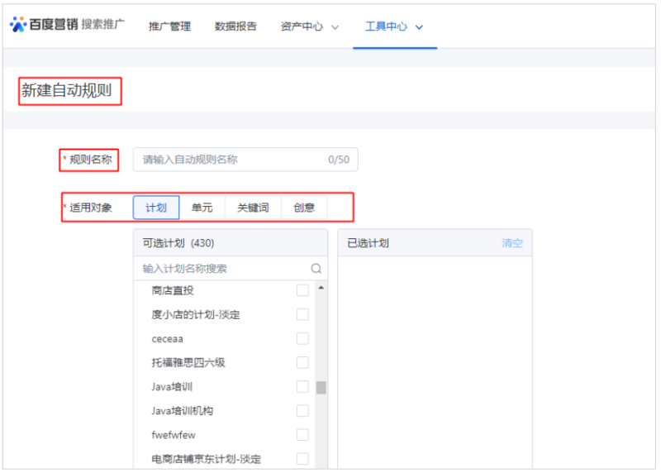Select the ceceaa plan checkbox
661x473 pixels.
(302, 338)
